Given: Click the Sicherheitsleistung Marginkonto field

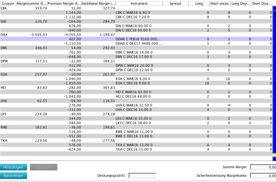Looking at the screenshot, I should [263, 176].
